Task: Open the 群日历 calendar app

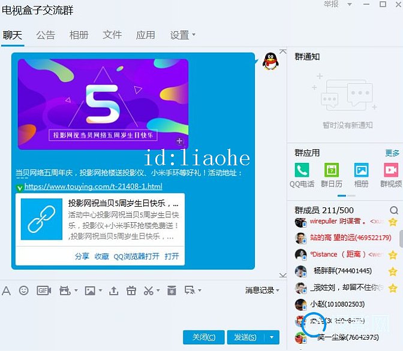Action: 332,175
